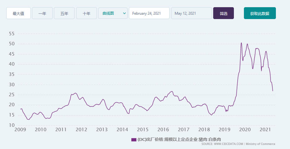290x149 pixels.
Task: Click the February 24, 2021 start date field
Action: click(x=149, y=13)
